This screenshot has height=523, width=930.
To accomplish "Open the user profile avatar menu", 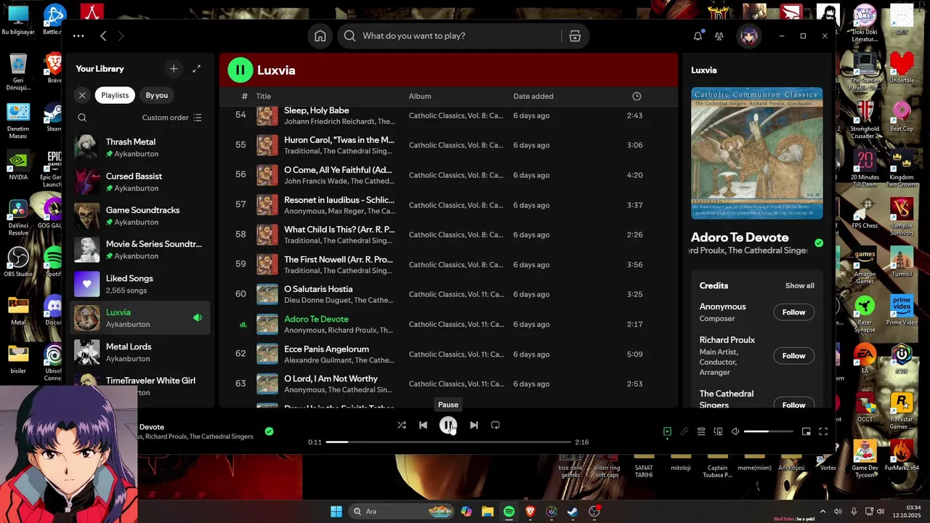I will (749, 36).
